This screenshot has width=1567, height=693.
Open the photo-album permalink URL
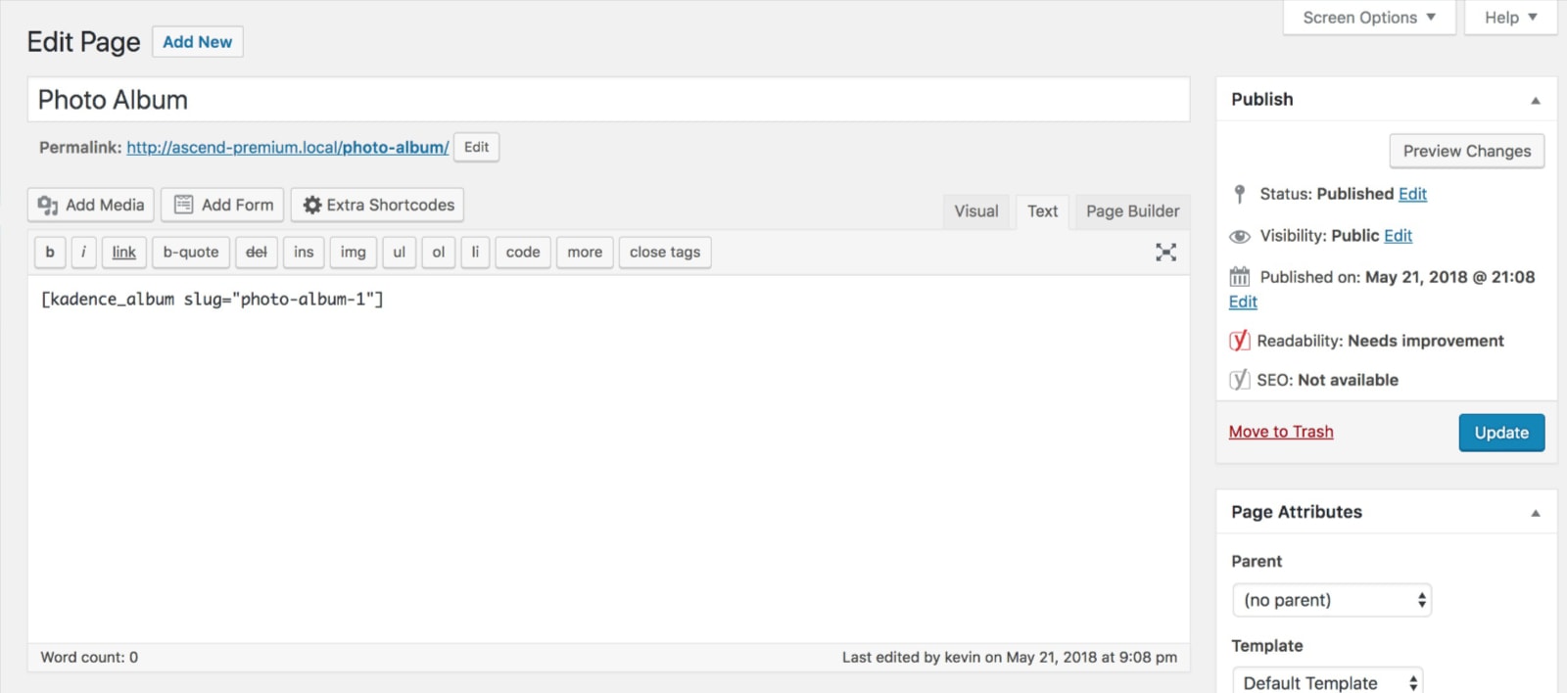(x=288, y=148)
